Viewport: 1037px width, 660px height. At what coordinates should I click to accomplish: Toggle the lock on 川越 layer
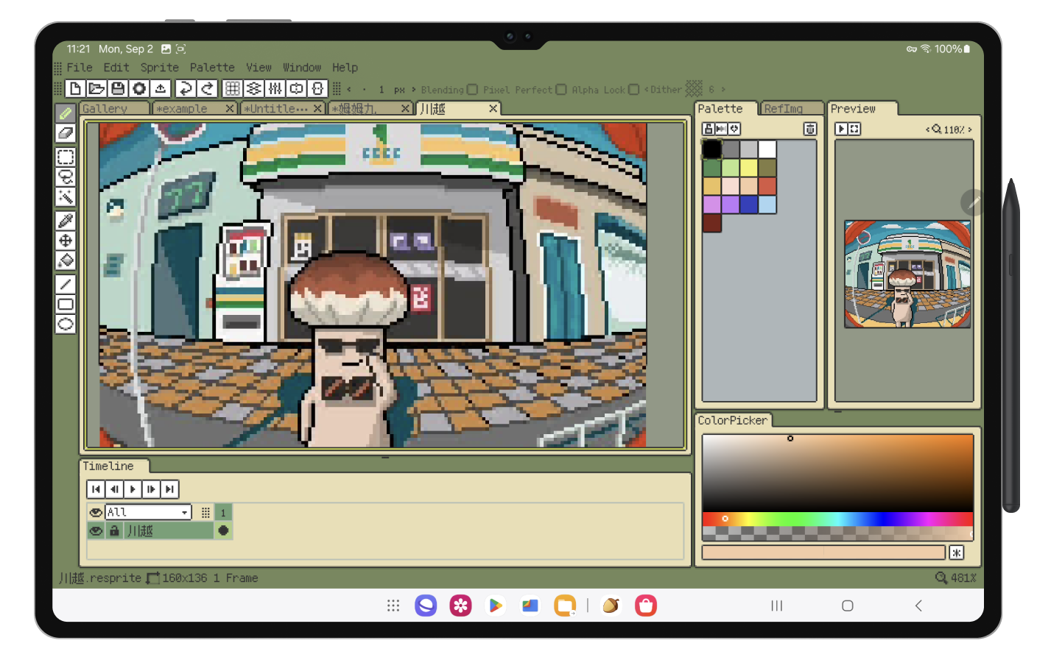click(114, 531)
